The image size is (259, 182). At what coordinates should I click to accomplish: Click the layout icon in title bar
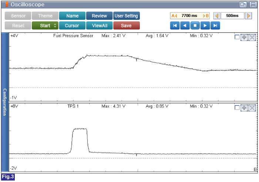[x=253, y=5]
